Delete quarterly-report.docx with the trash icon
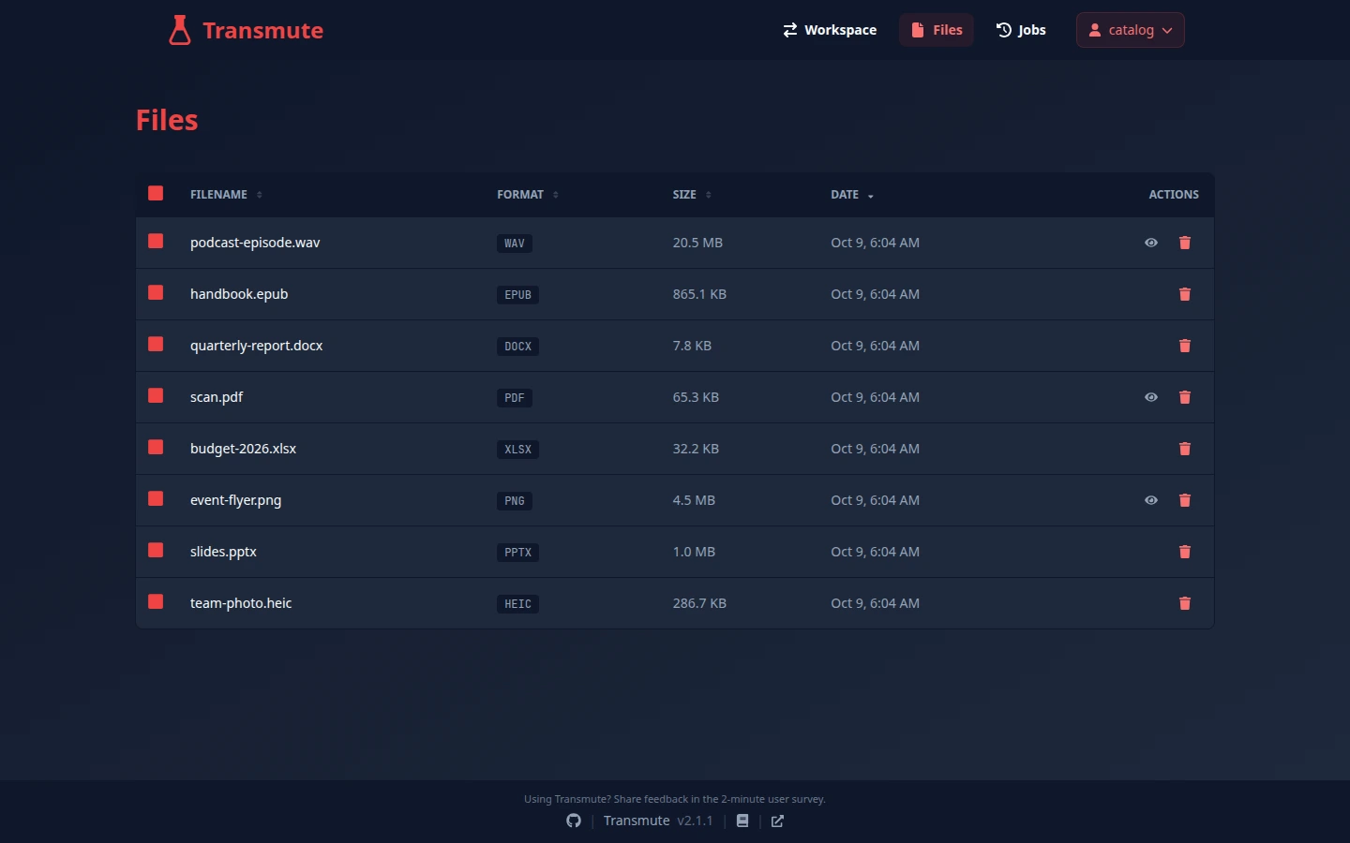Viewport: 1350px width, 843px height. [1185, 346]
